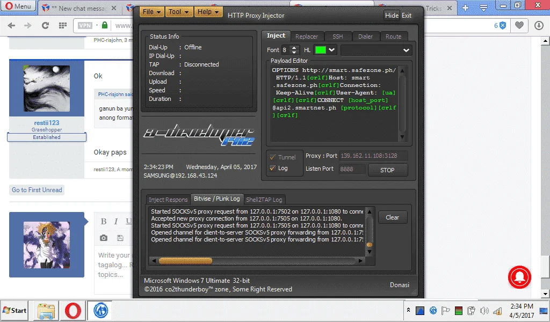Click HTTP Proxy Injector taskbar icon
550x322 pixels.
tap(100, 311)
